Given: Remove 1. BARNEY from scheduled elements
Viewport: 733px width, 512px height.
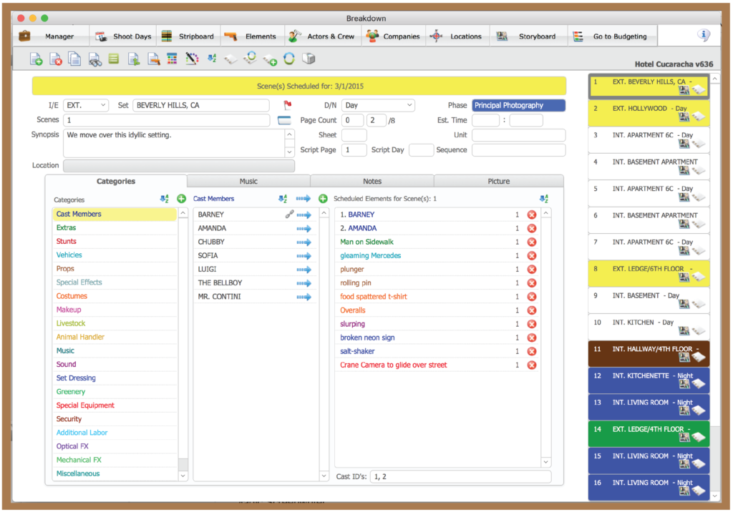Looking at the screenshot, I should 532,215.
